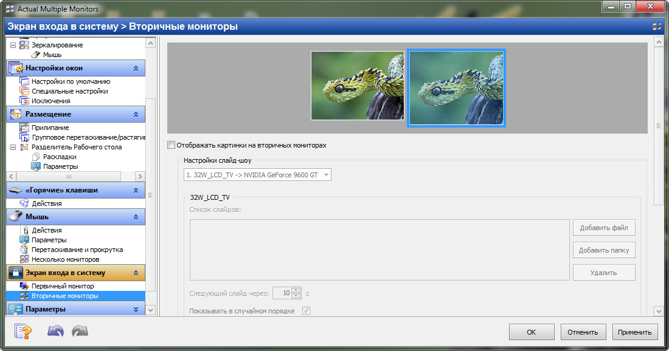This screenshot has width=669, height=351.
Task: Click the redo arrow icon
Action: 80,331
